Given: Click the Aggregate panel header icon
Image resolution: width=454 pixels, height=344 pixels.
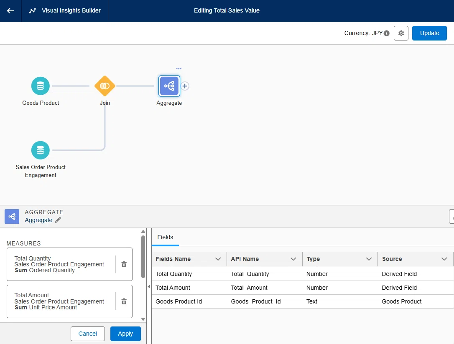Looking at the screenshot, I should [12, 217].
